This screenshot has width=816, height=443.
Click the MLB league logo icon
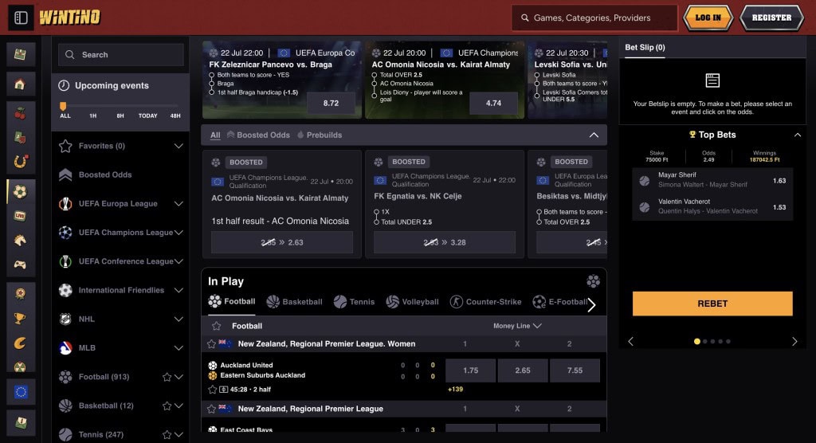(65, 347)
